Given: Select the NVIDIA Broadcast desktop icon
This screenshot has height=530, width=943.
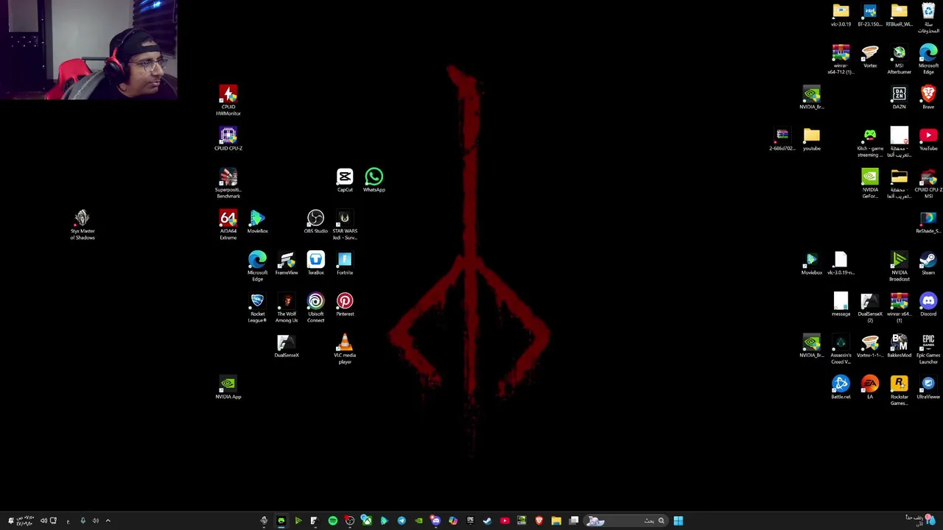Looking at the screenshot, I should click(x=899, y=266).
